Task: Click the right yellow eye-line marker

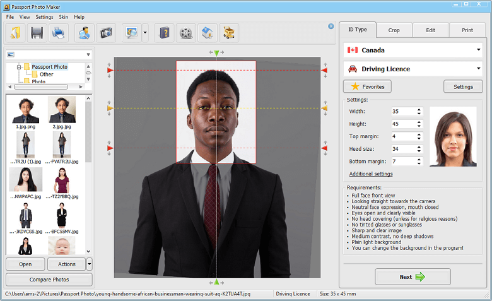Action: [x=324, y=109]
